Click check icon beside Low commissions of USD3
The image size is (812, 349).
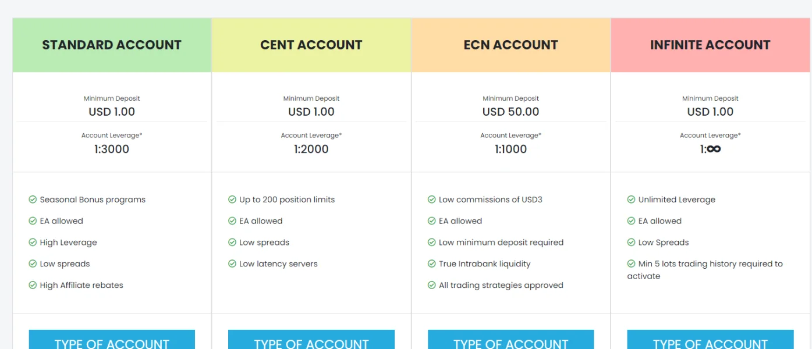432,200
